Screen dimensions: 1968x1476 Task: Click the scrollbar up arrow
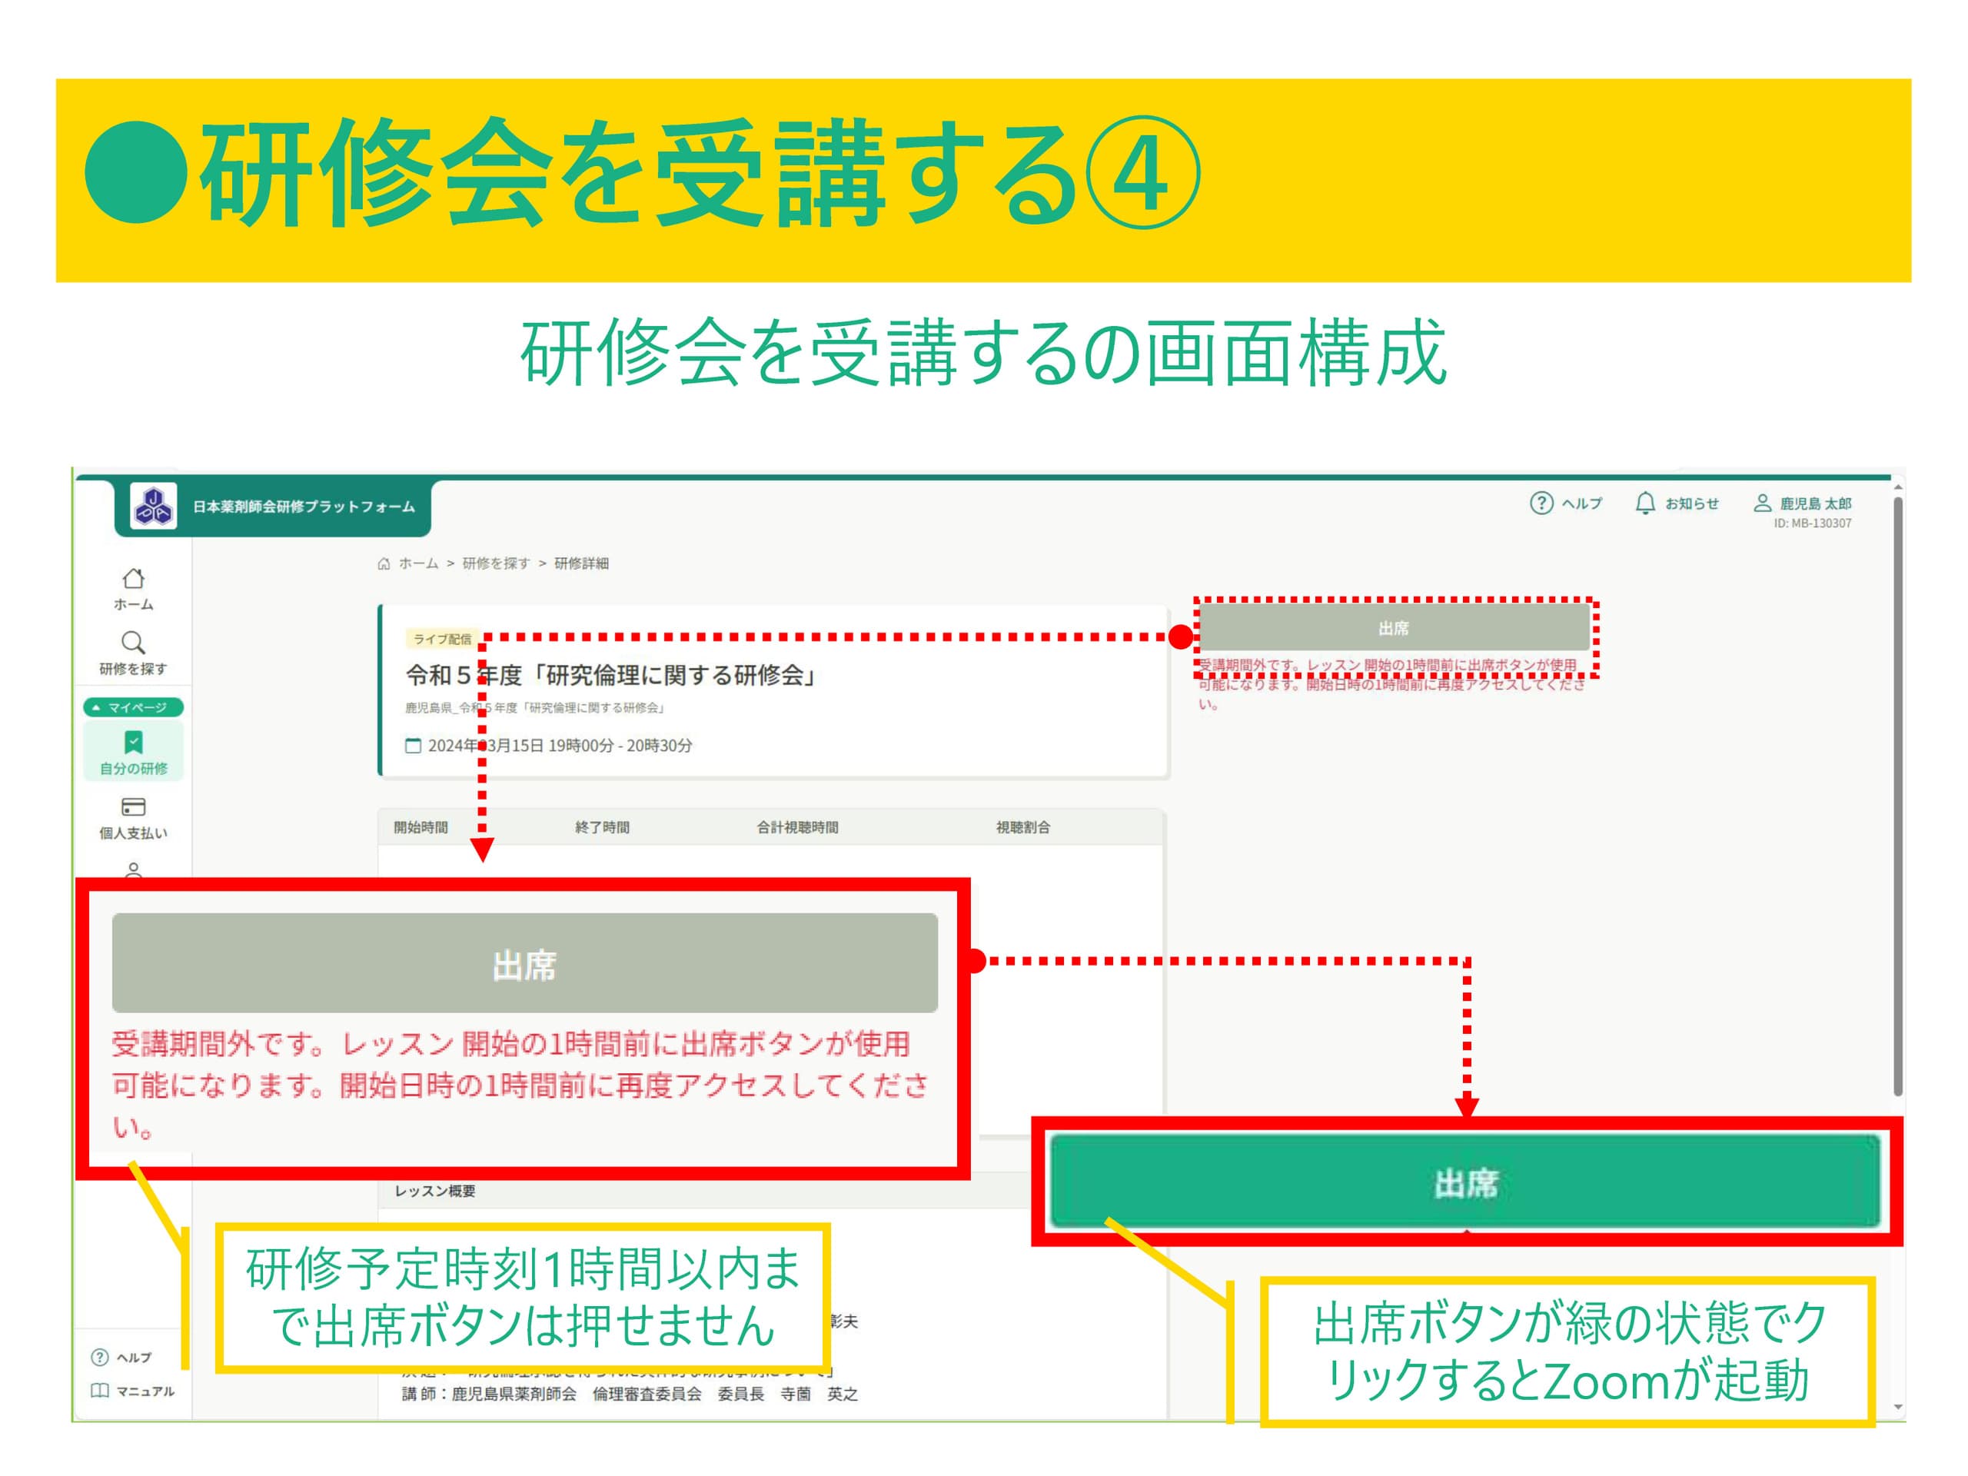pos(1898,487)
